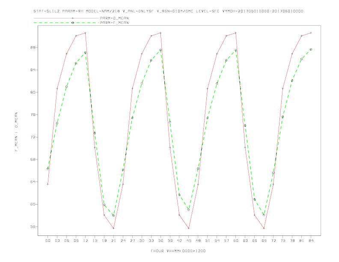339x262 pixels.
Task: Click forecast hour 09 on the horizontal axis
Action: (76, 241)
